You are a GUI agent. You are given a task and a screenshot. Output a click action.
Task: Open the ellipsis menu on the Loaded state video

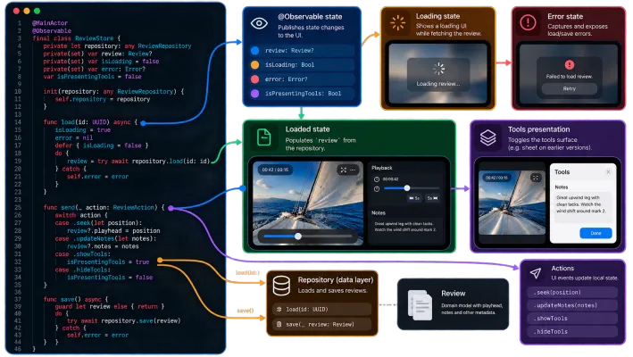point(353,170)
